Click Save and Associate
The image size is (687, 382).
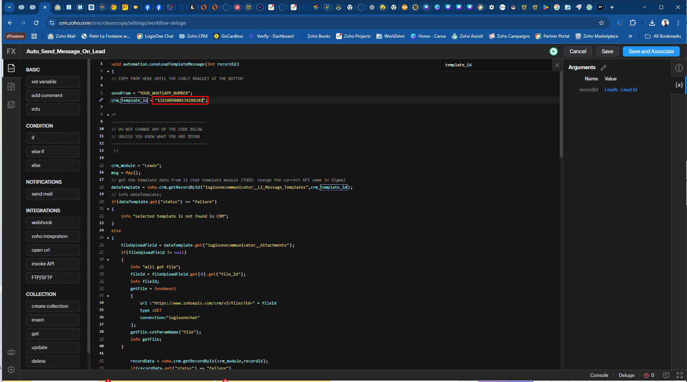651,51
